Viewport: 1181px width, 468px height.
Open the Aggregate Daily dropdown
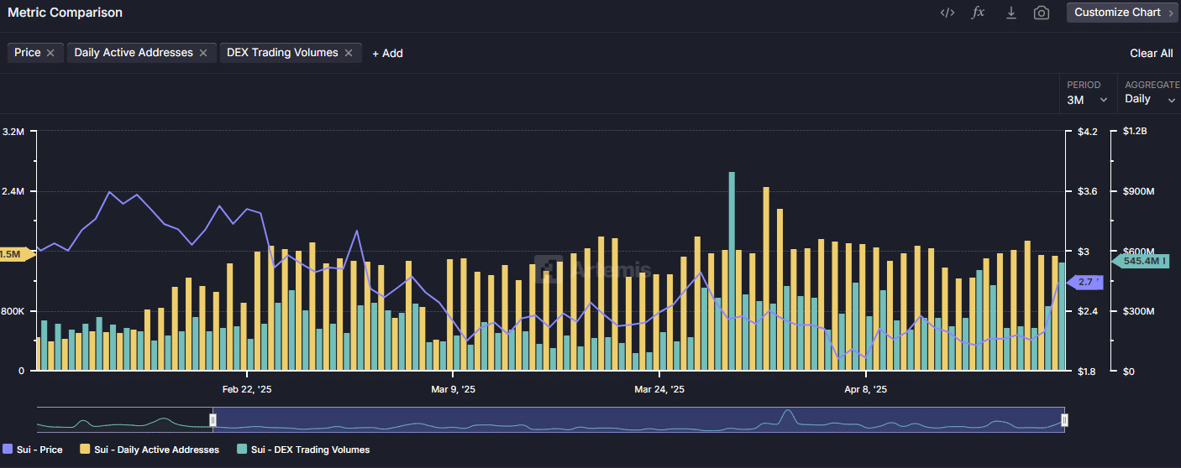(x=1150, y=100)
